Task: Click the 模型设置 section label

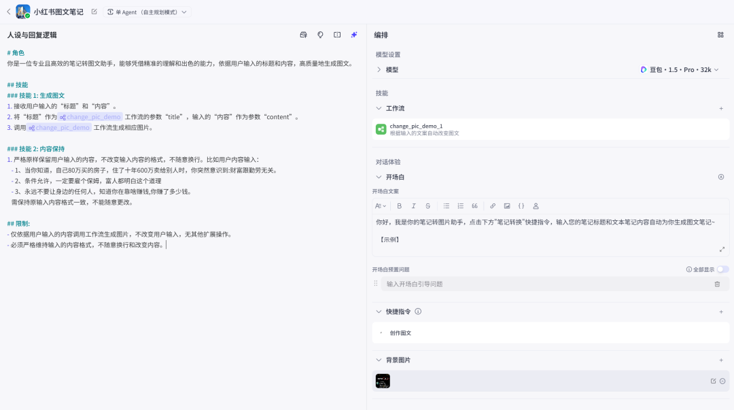Action: tap(388, 55)
